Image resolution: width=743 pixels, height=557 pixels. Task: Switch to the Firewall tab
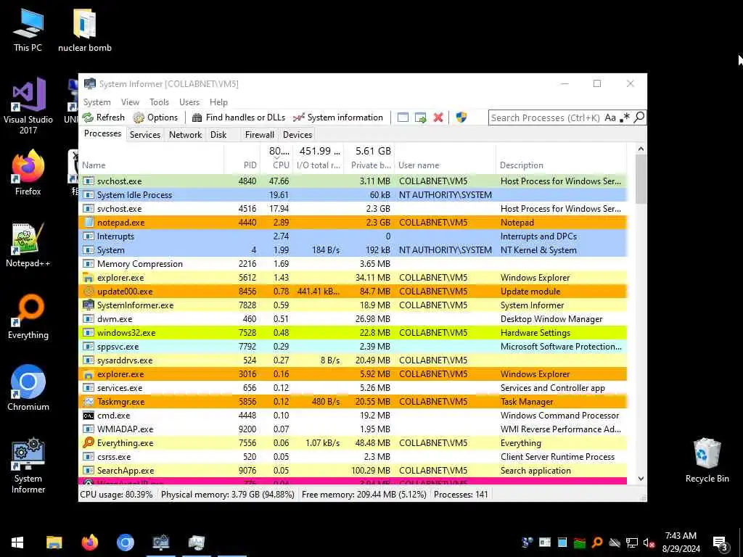pos(259,134)
